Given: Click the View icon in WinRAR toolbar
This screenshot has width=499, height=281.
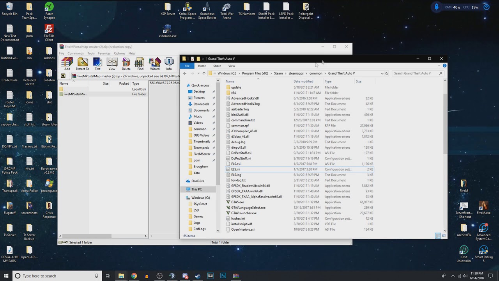Looking at the screenshot, I should coord(112,64).
